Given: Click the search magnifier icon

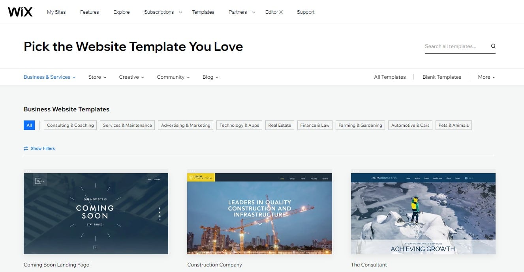Looking at the screenshot, I should tap(493, 46).
